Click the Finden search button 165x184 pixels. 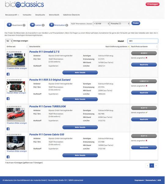(x=136, y=23)
